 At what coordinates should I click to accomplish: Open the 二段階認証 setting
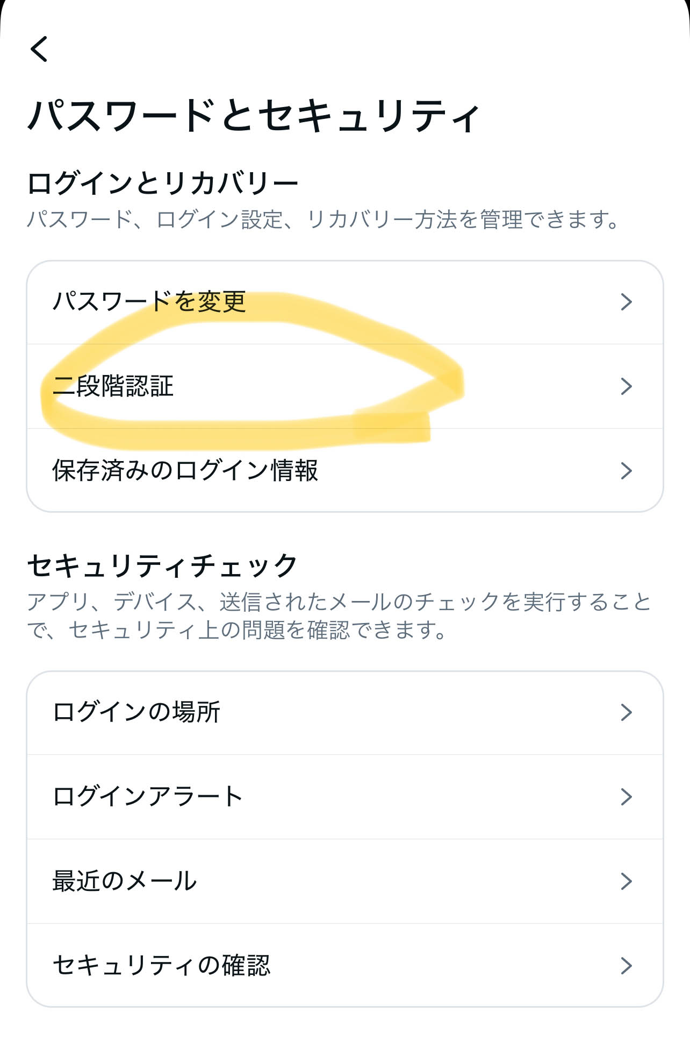(345, 386)
